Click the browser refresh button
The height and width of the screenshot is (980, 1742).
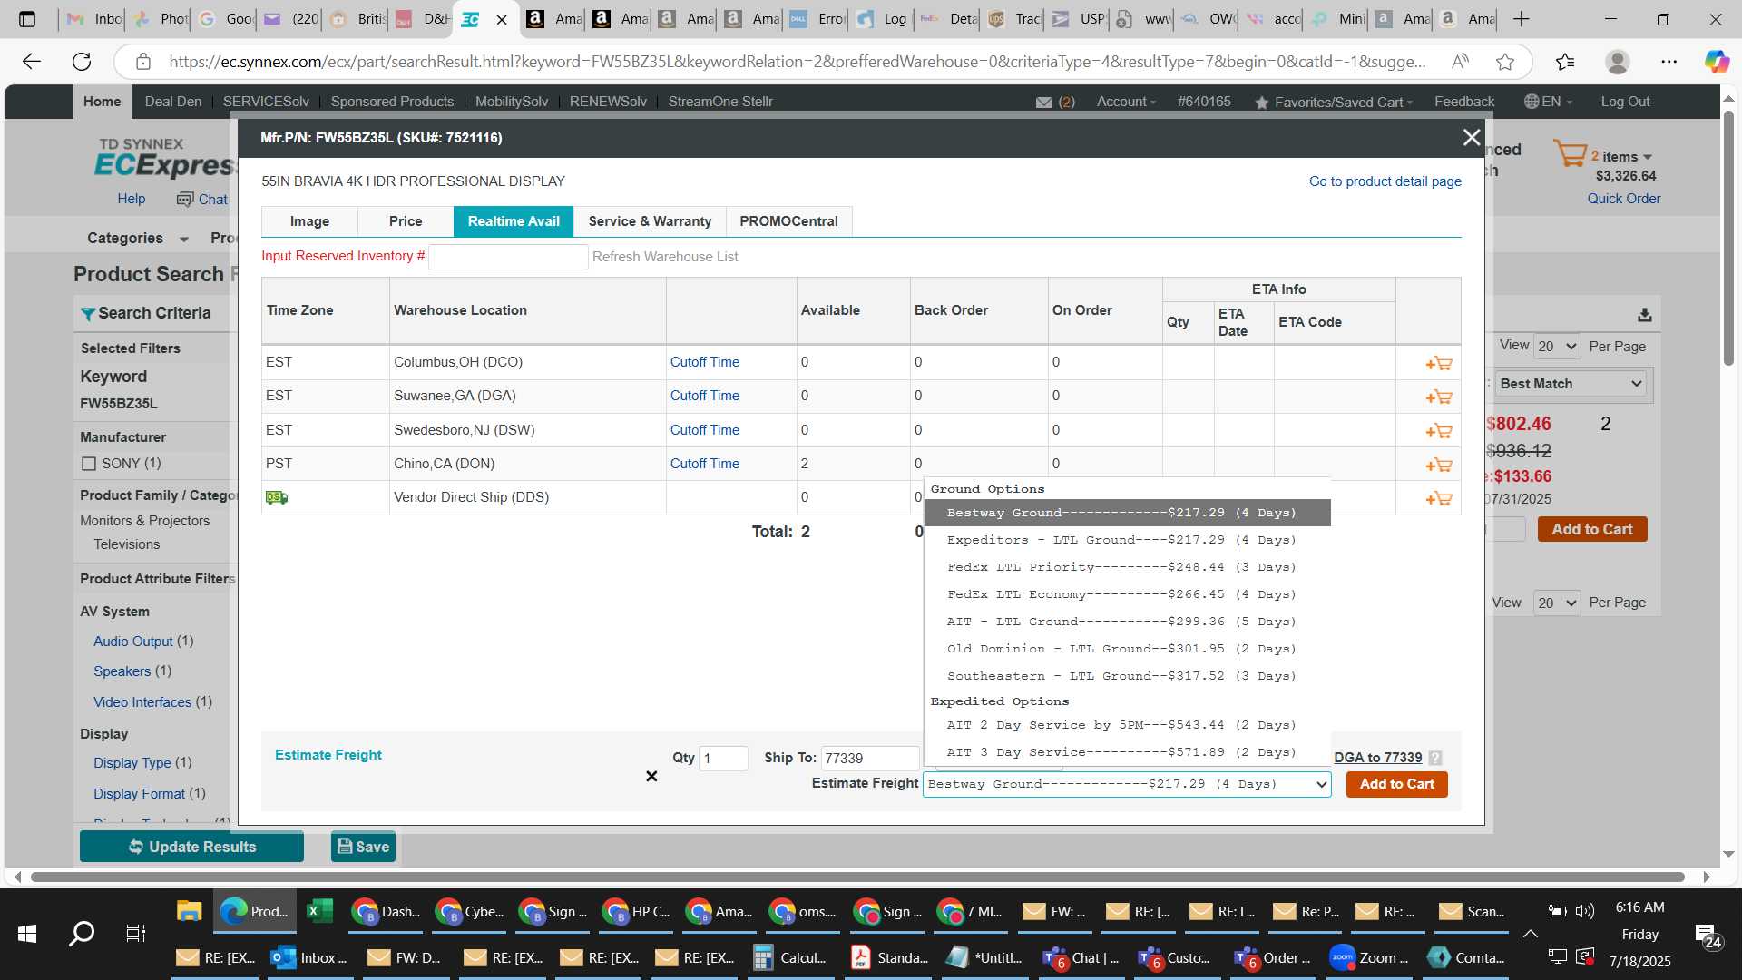[x=82, y=62]
